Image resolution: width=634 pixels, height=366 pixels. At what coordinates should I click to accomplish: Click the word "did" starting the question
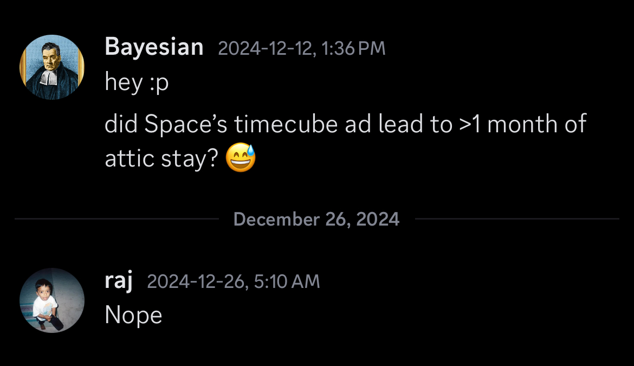point(121,125)
